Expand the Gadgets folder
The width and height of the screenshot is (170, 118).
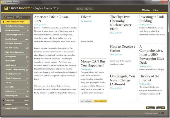pos(3,105)
